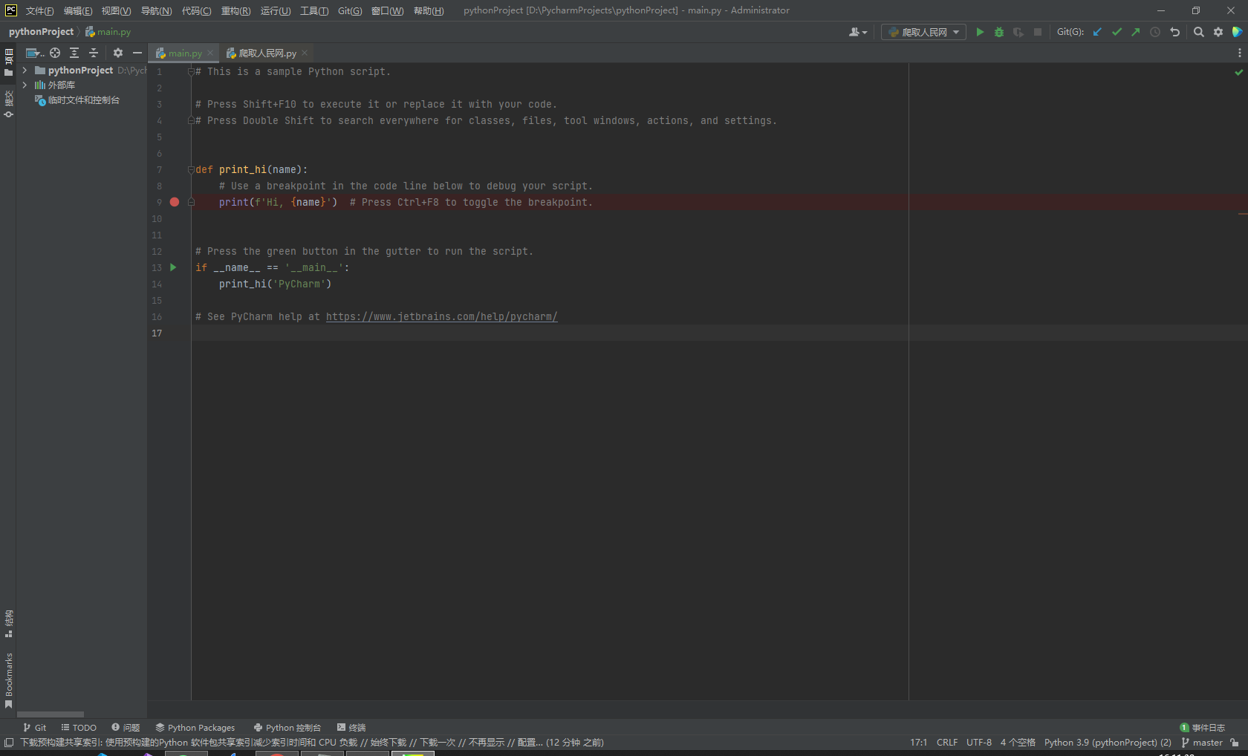This screenshot has height=756, width=1248.
Task: Open the 编辑(E) menu
Action: click(x=78, y=10)
